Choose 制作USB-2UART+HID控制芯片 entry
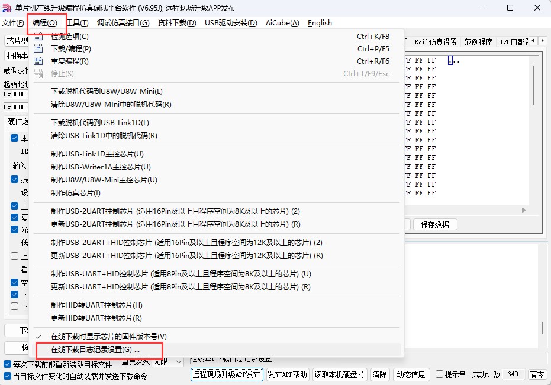Screen dimensions: 551x385 pos(217,242)
